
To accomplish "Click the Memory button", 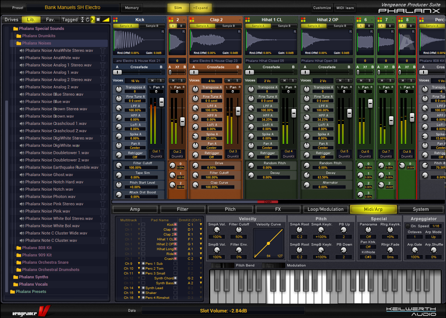I will (x=132, y=8).
